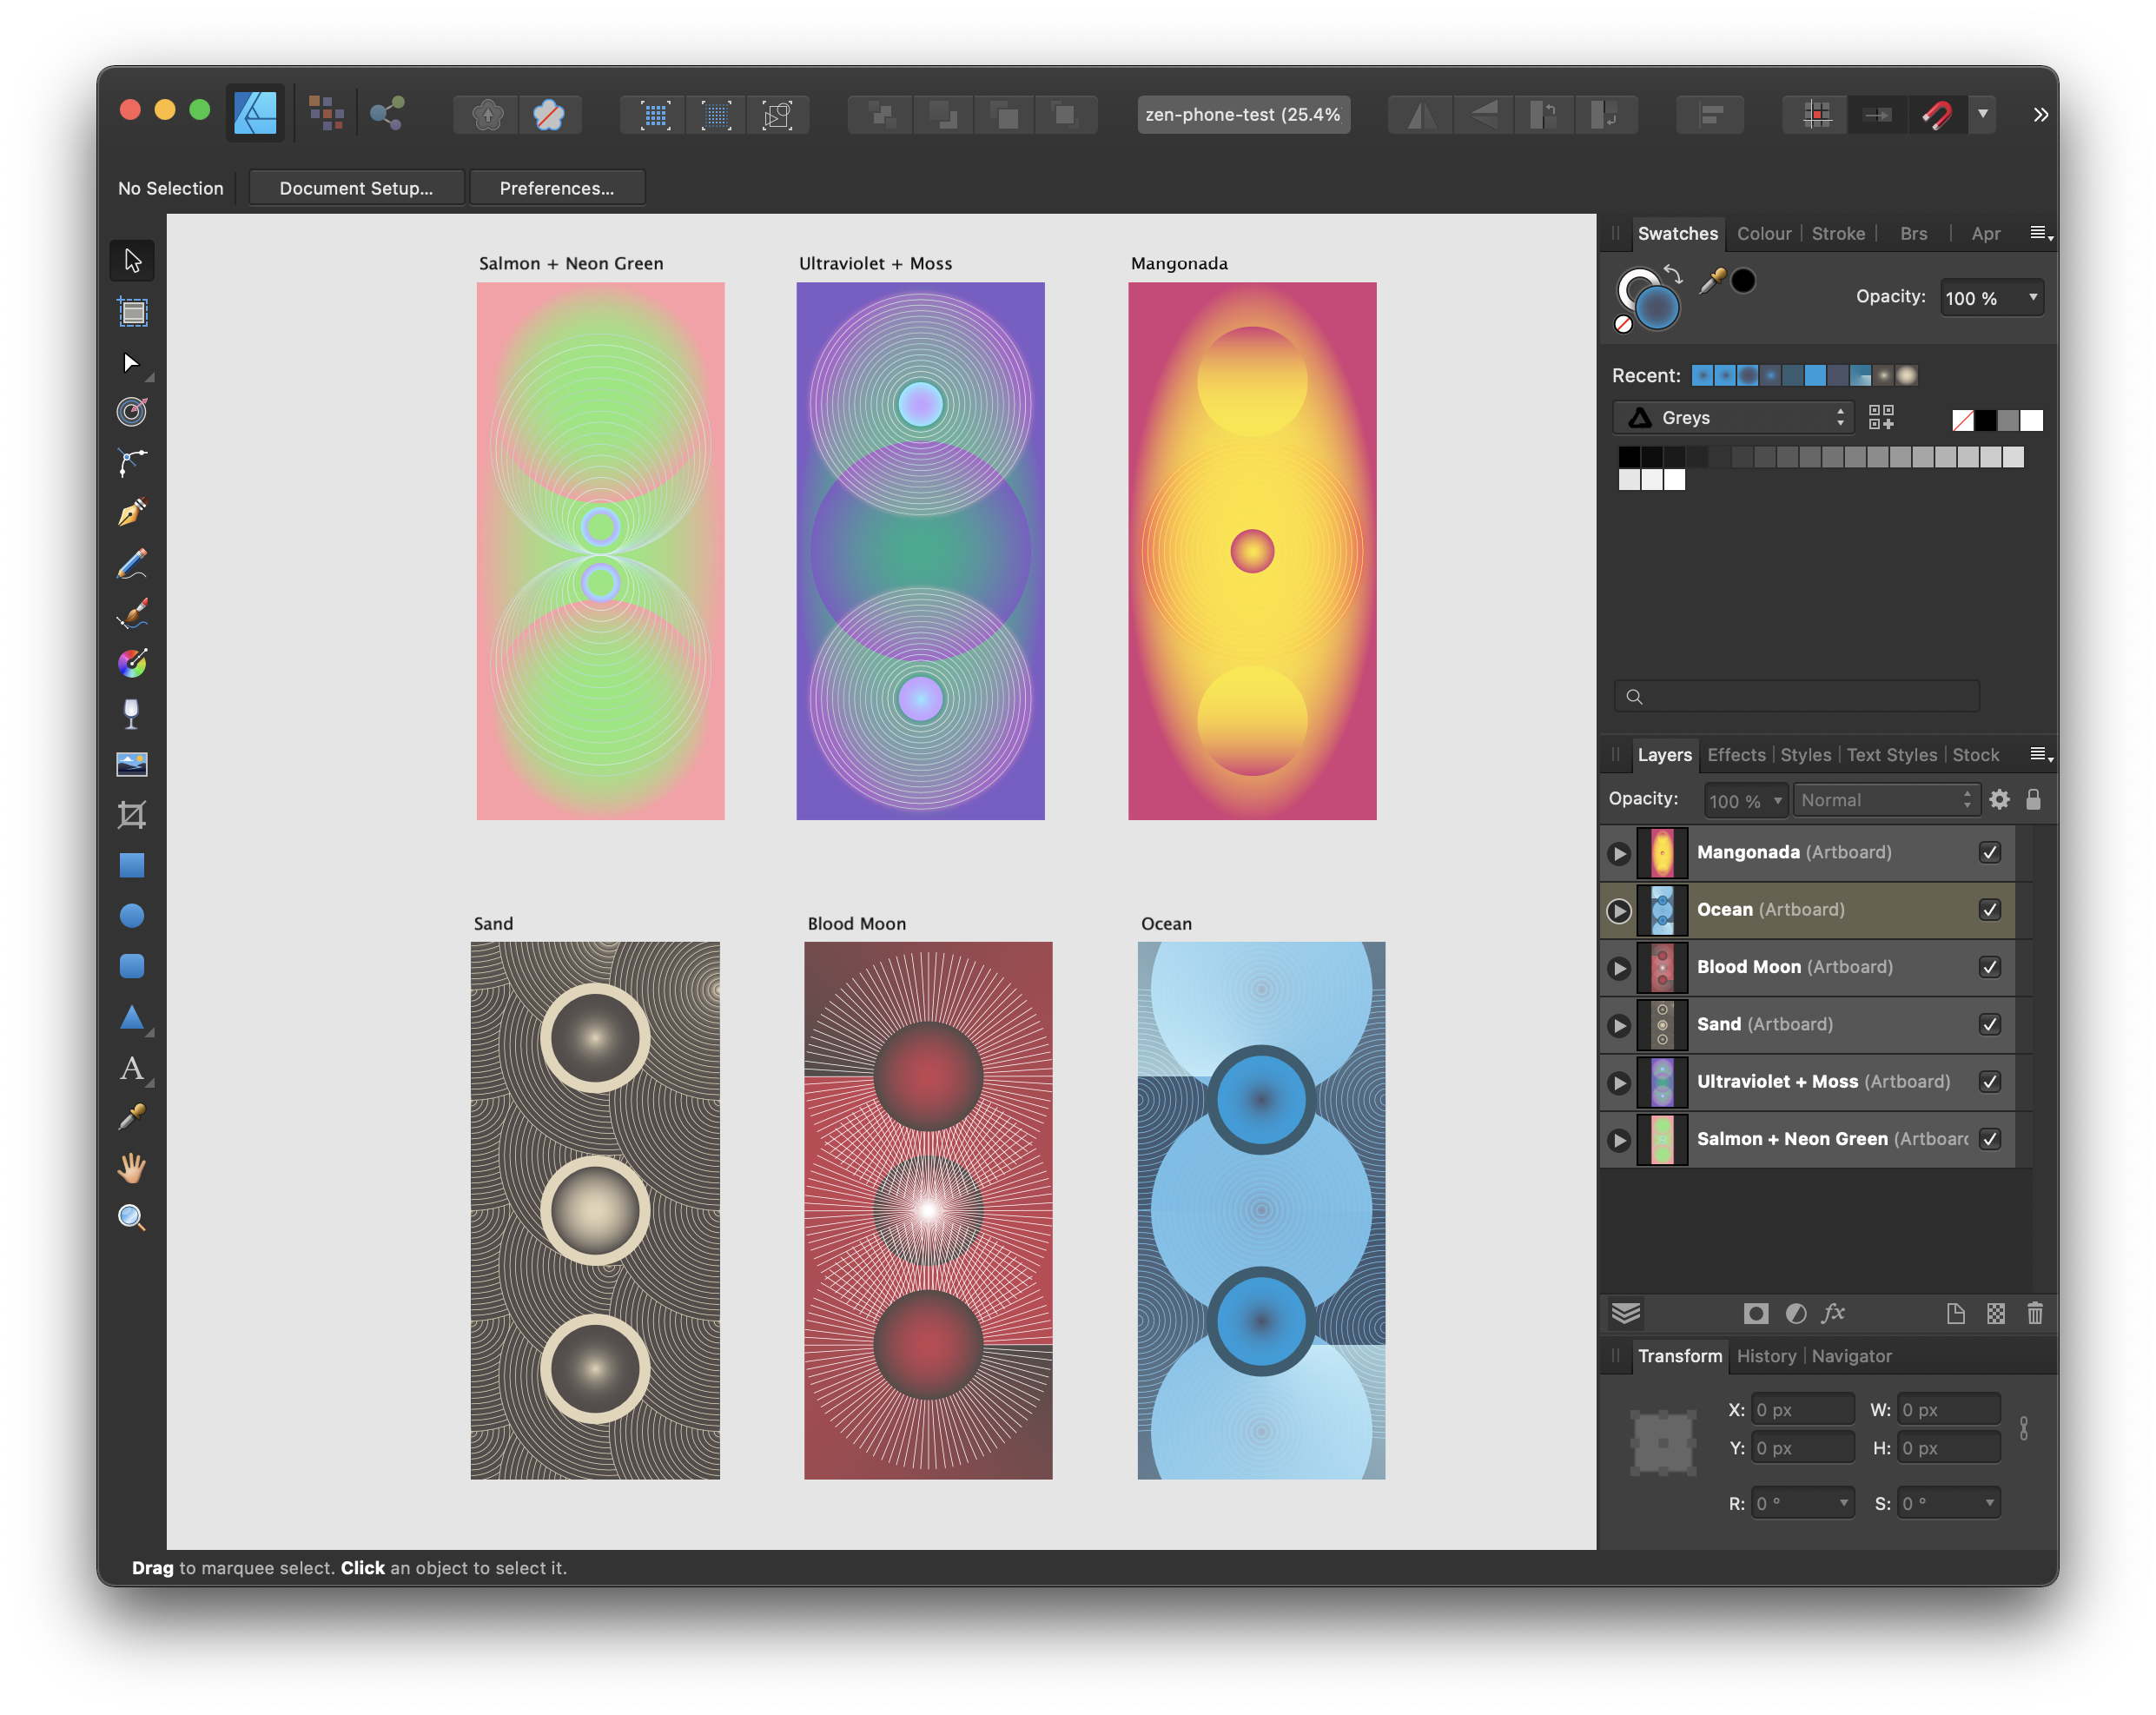Image resolution: width=2156 pixels, height=1715 pixels.
Task: Toggle visibility of the Sand artboard
Action: coord(1989,1024)
